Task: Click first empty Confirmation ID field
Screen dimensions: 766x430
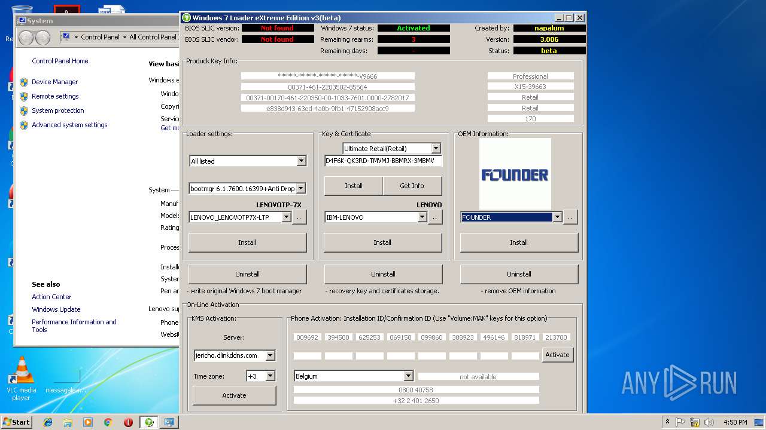Action: (x=308, y=356)
